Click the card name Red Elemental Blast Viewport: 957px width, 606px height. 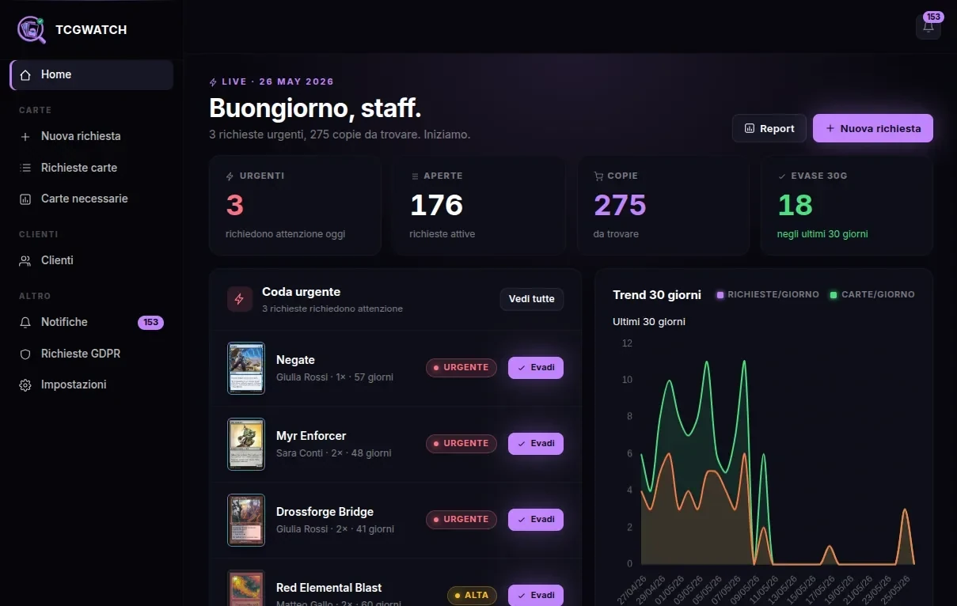328,588
